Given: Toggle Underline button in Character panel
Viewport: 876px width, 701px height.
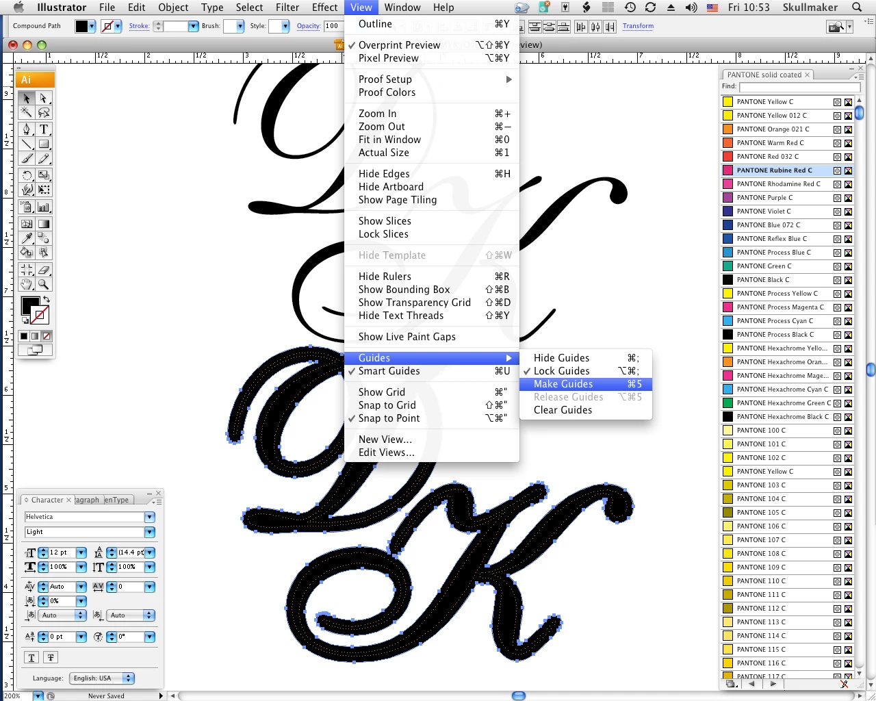Looking at the screenshot, I should click(31, 657).
